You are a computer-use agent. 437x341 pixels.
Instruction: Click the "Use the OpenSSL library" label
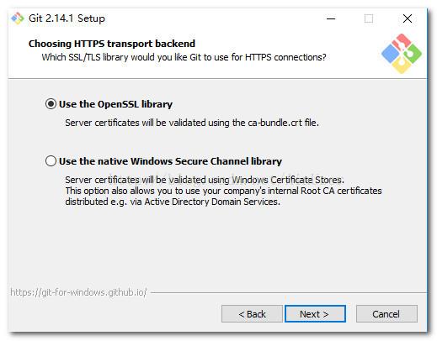tap(115, 104)
